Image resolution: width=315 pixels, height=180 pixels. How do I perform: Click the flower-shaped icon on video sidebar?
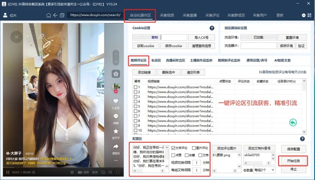coord(116,74)
